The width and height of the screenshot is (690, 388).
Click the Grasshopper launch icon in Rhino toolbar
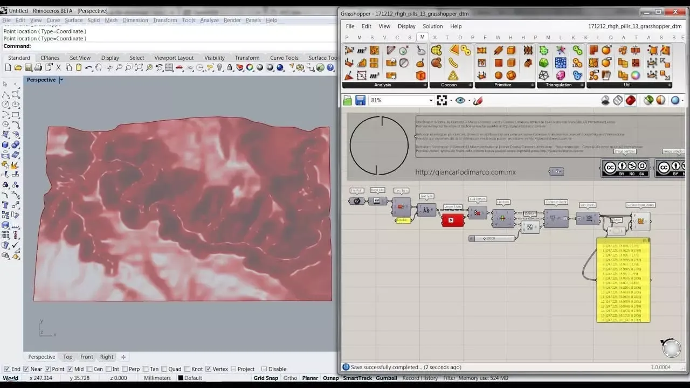point(320,67)
